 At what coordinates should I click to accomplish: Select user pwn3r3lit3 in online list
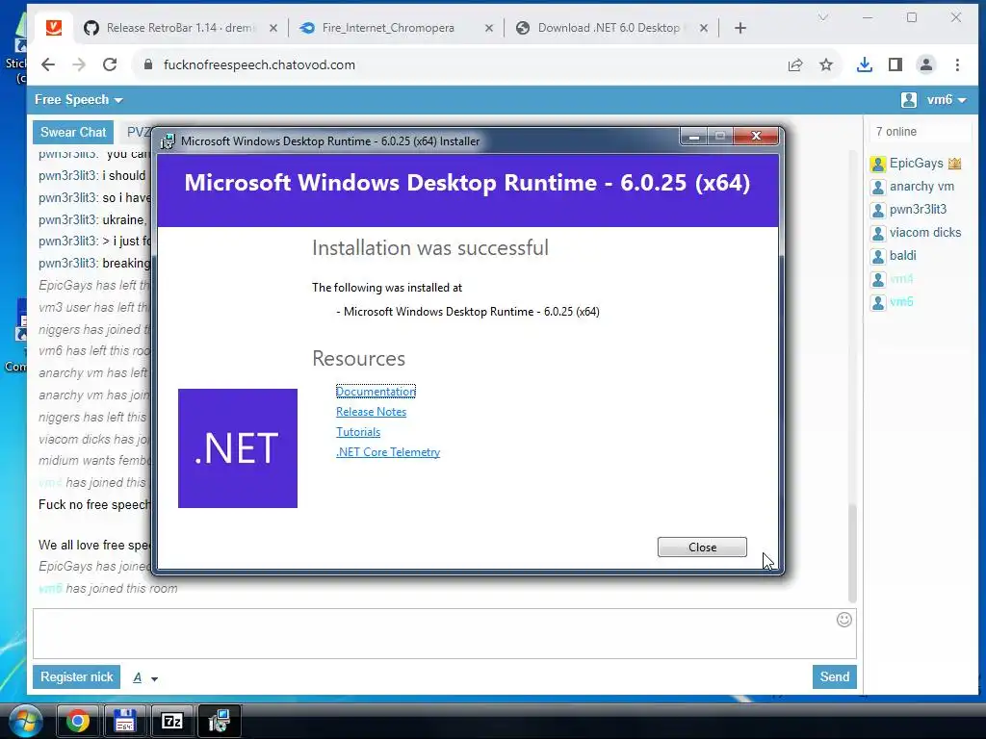point(918,209)
